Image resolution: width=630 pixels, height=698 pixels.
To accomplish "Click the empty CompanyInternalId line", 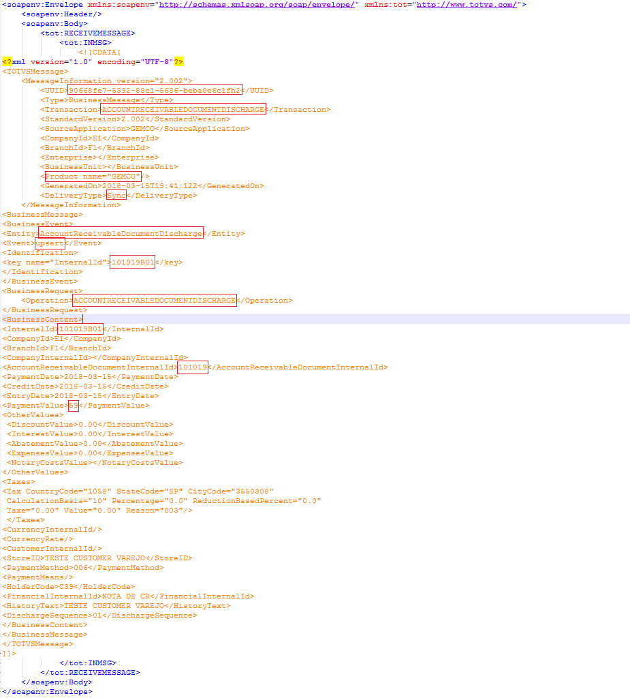I will [x=95, y=358].
